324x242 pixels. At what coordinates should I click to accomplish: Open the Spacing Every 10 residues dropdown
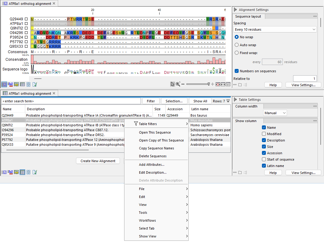pos(275,29)
